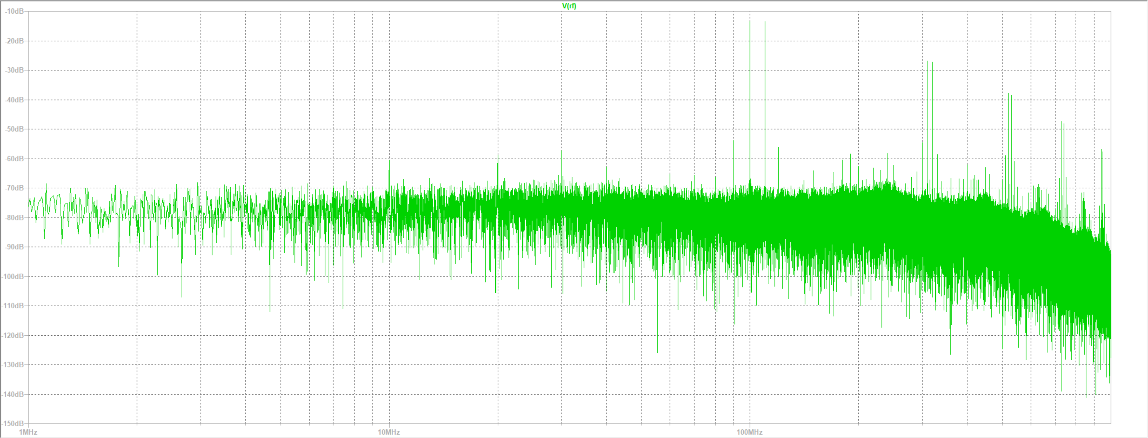Select the -120dB axis label
This screenshot has height=438, width=1148.
point(13,335)
